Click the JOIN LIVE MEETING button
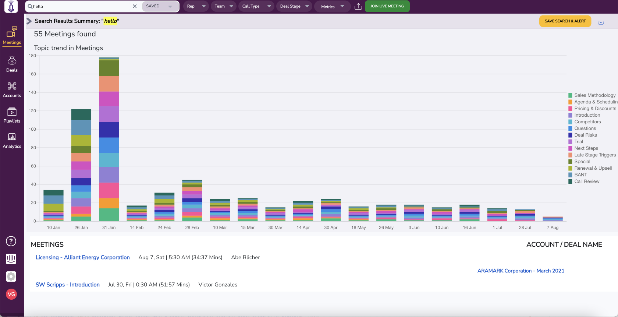This screenshot has height=317, width=618. coord(387,6)
